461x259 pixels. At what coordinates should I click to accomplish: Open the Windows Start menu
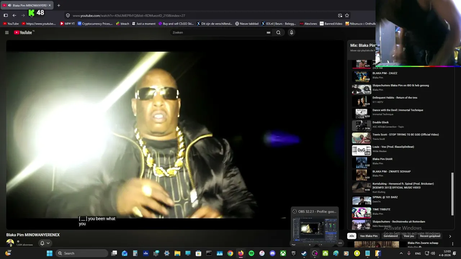tap(49, 253)
